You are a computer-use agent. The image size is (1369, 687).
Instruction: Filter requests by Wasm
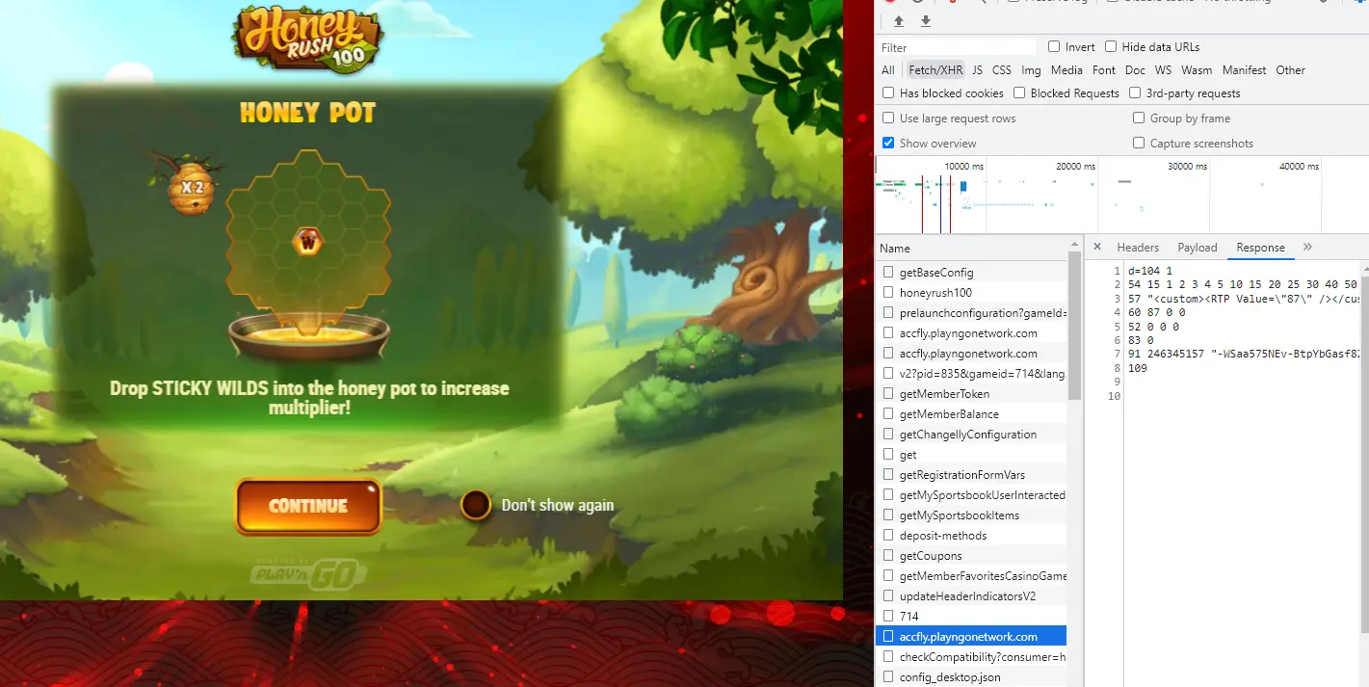1197,70
